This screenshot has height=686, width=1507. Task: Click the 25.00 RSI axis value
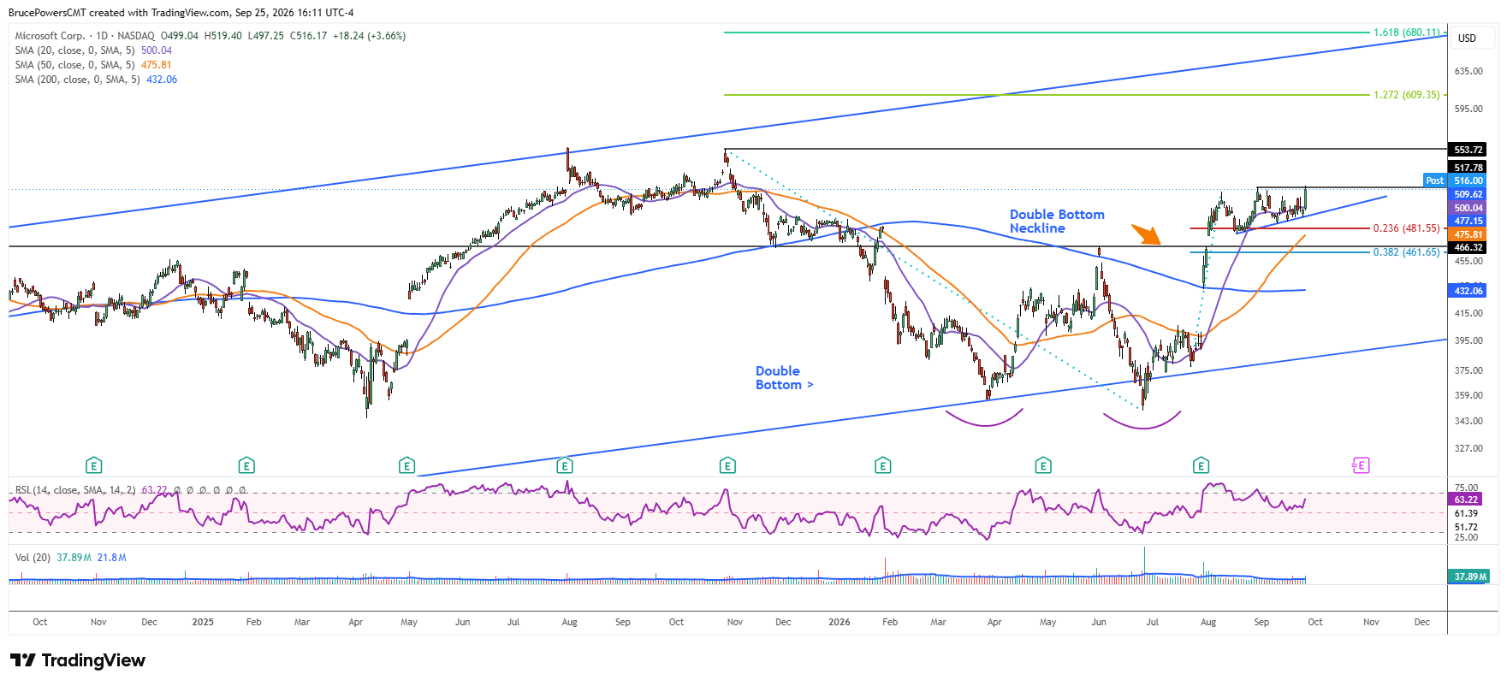(1466, 537)
